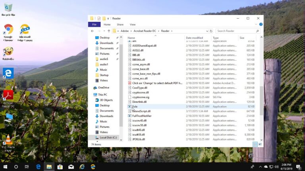This screenshot has height=171, width=305.
Task: Open the Google Chrome desktop shortcut
Action: [x=8, y=29]
